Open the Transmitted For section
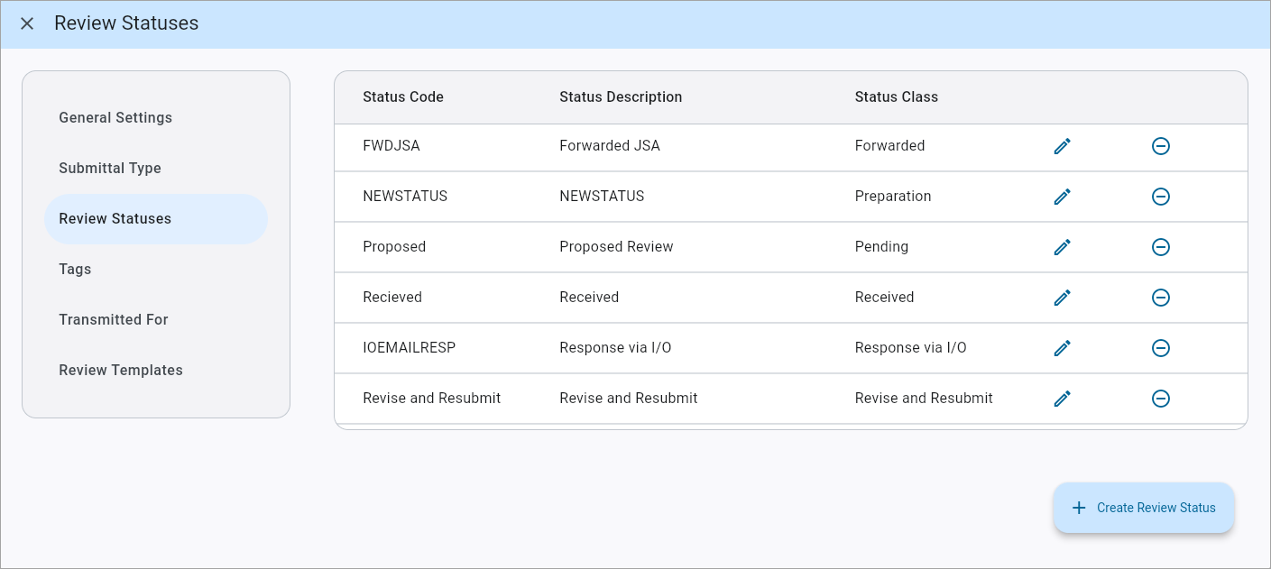Image resolution: width=1271 pixels, height=569 pixels. [113, 319]
